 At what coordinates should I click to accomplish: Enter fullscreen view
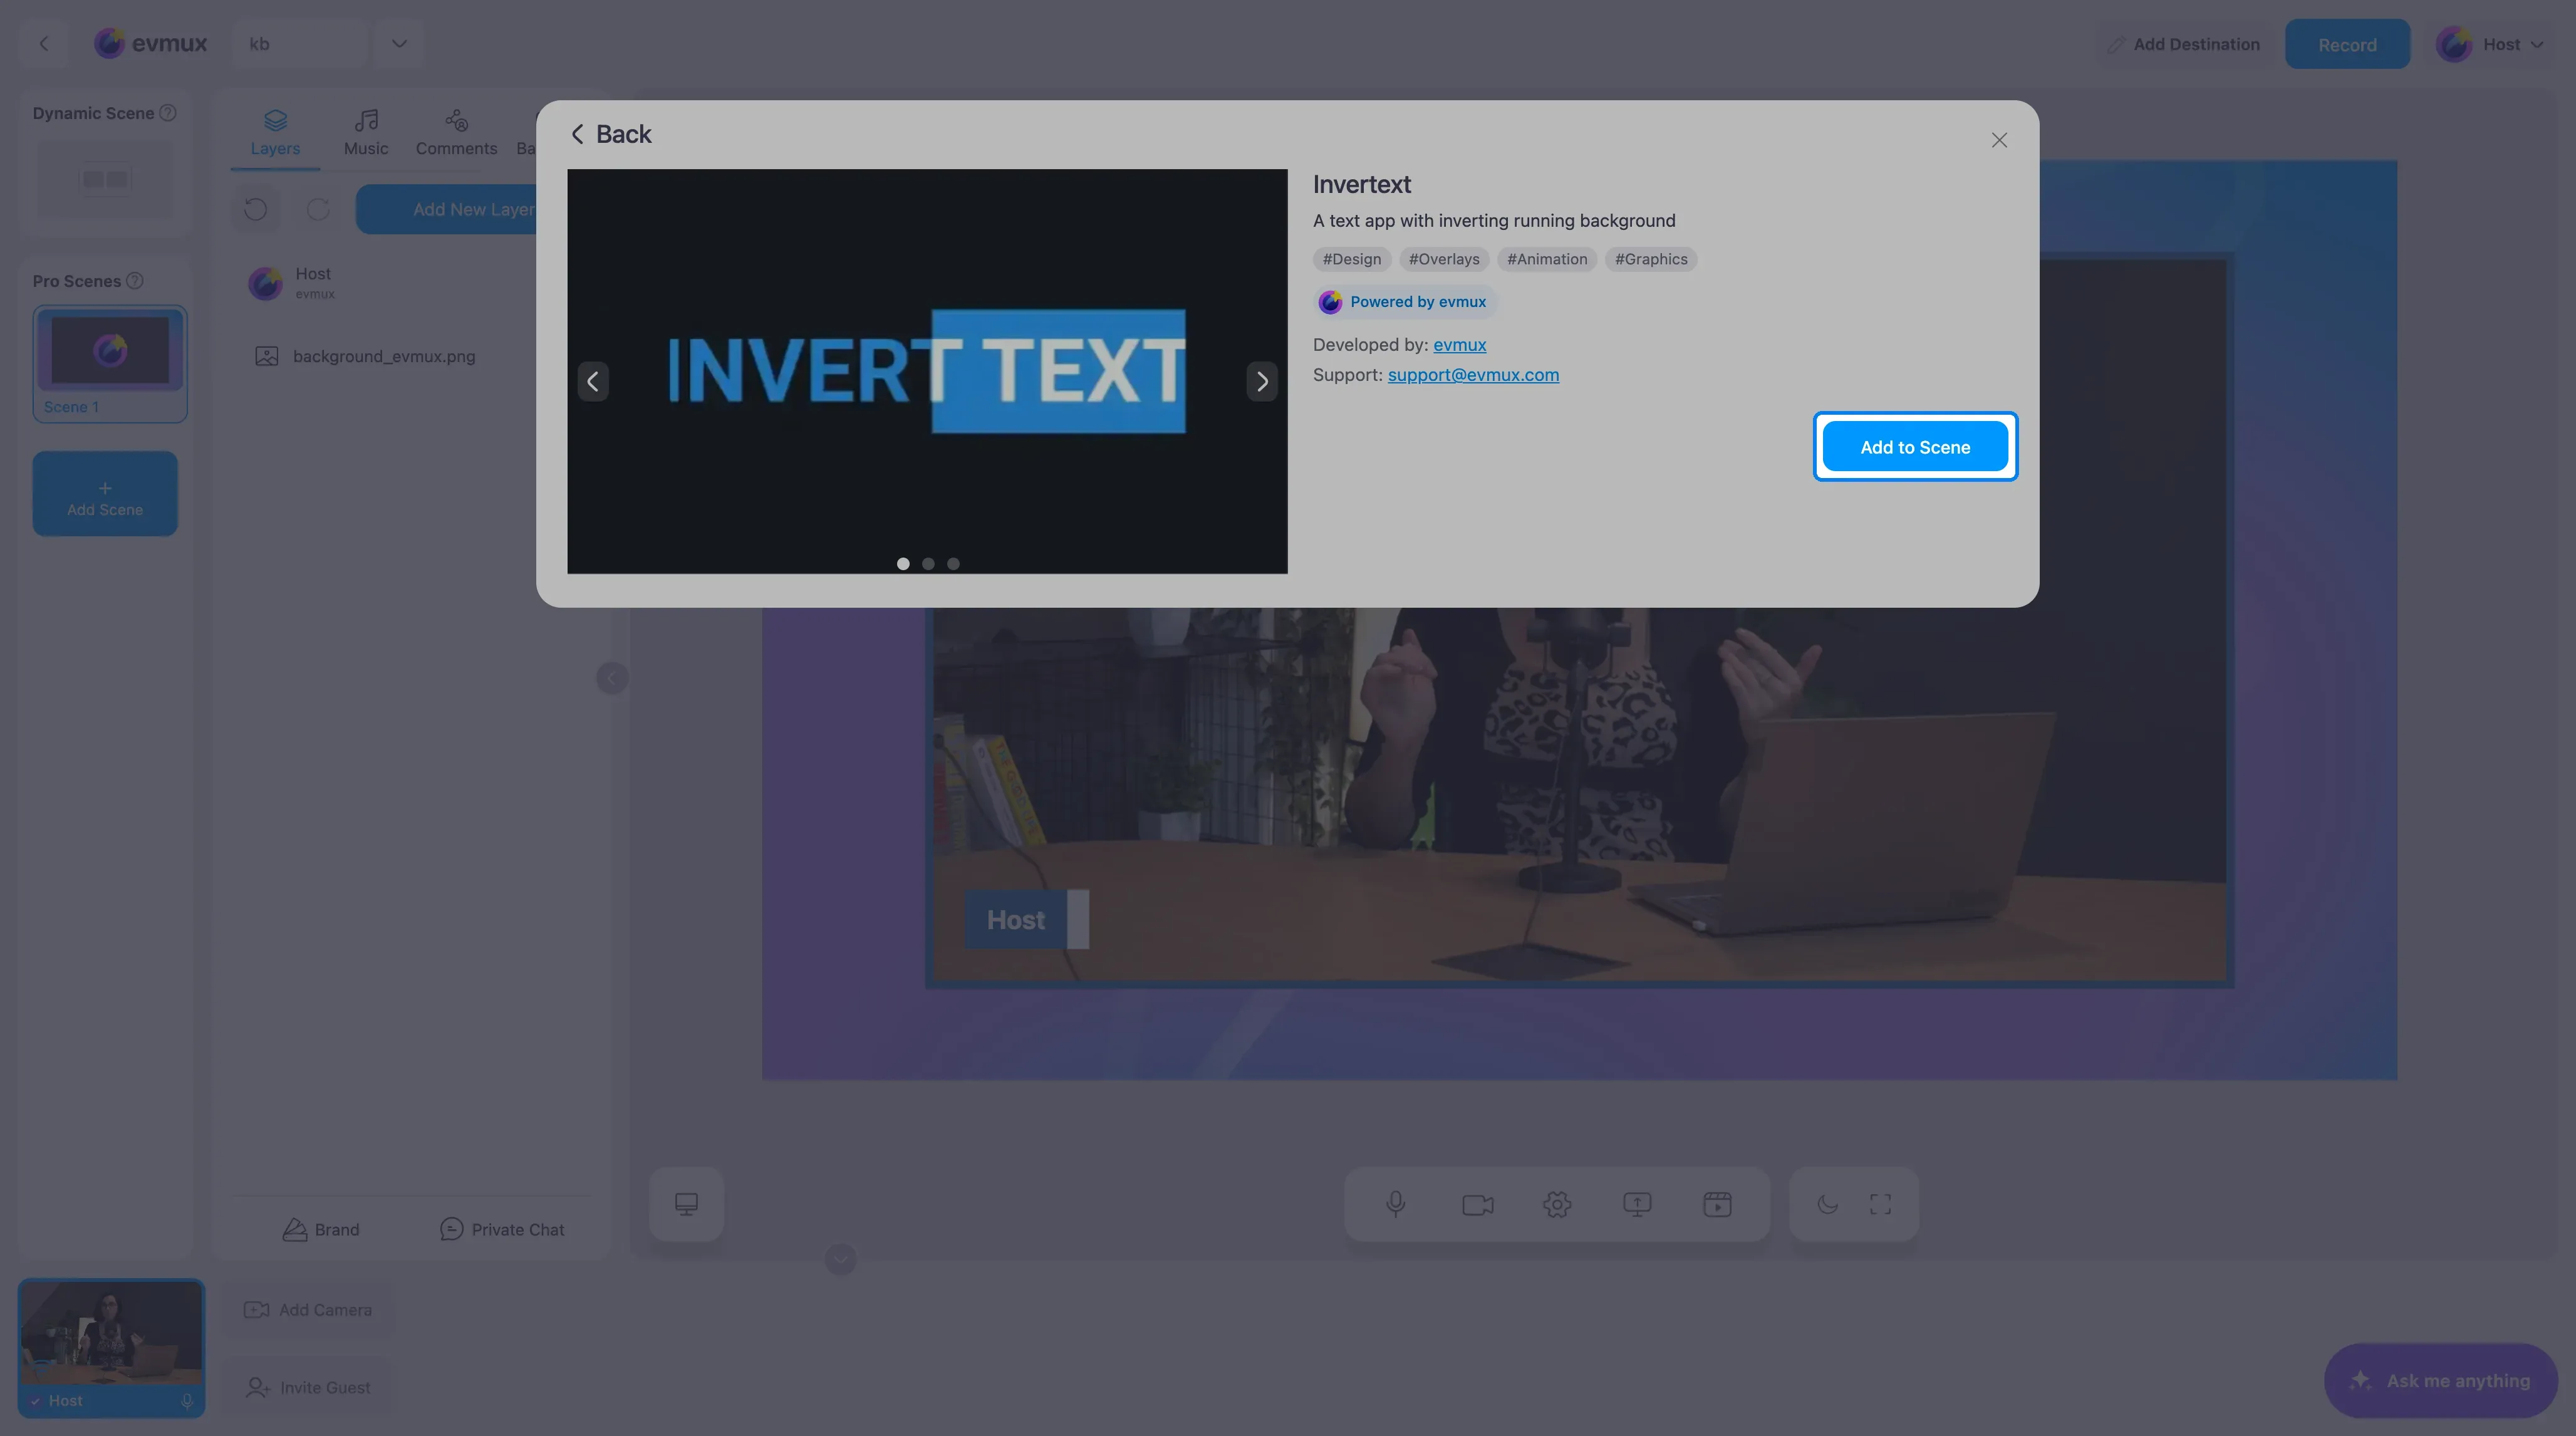1880,1204
